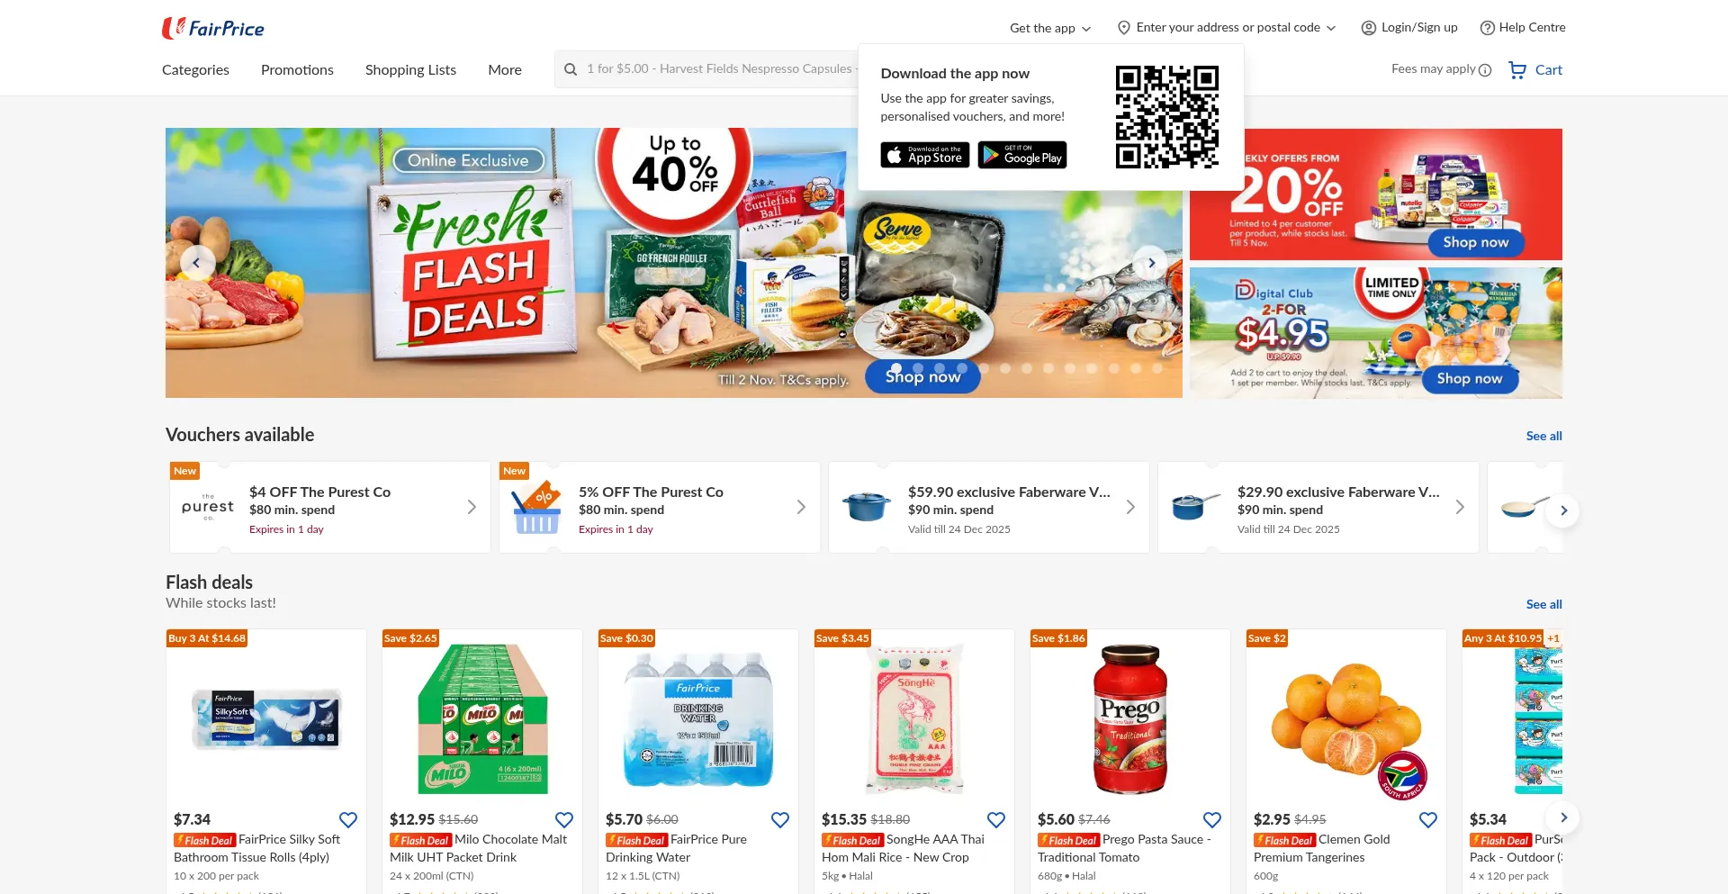This screenshot has height=894, width=1728.
Task: Click the FairPrice logo
Action: [x=213, y=28]
